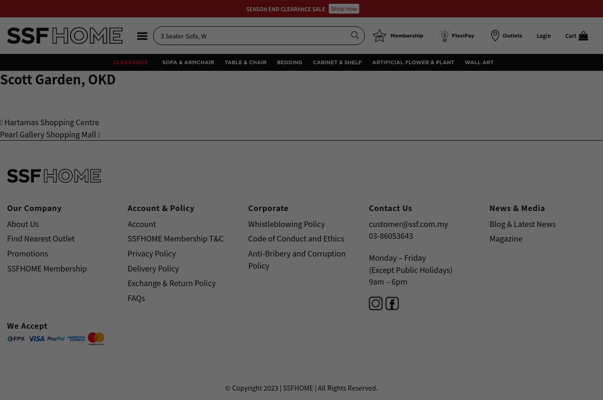
Task: Click the search magnifier icon
Action: point(355,35)
